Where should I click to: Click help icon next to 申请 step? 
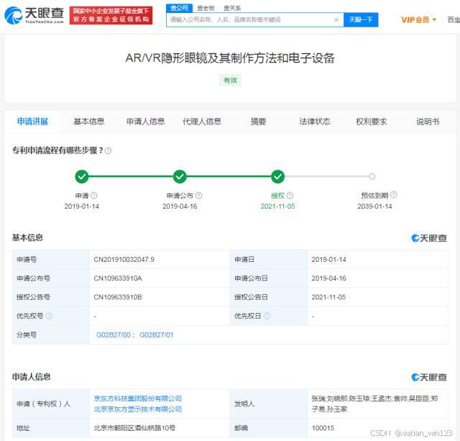point(94,195)
